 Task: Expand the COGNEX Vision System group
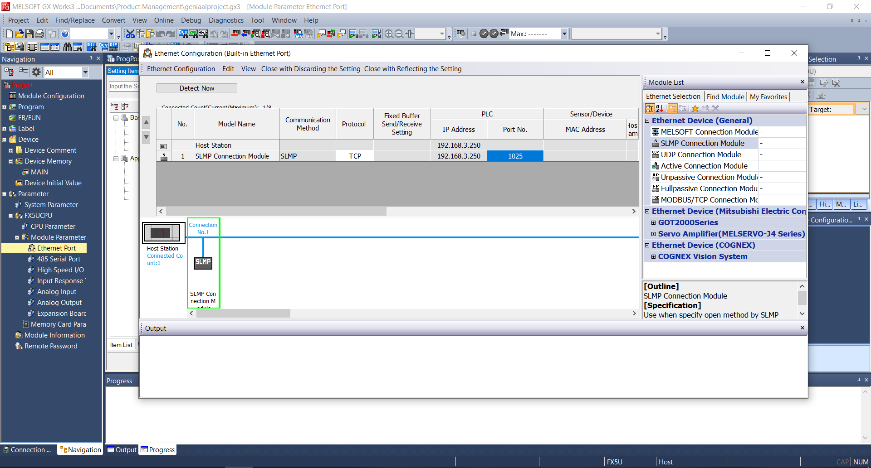click(x=654, y=257)
